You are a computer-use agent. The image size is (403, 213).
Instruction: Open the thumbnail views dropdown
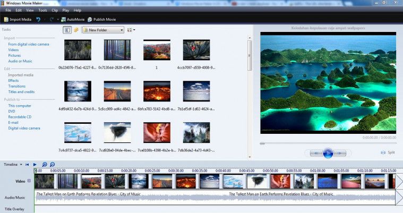(131, 30)
